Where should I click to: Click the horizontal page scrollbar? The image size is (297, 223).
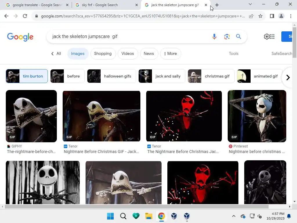[137, 206]
